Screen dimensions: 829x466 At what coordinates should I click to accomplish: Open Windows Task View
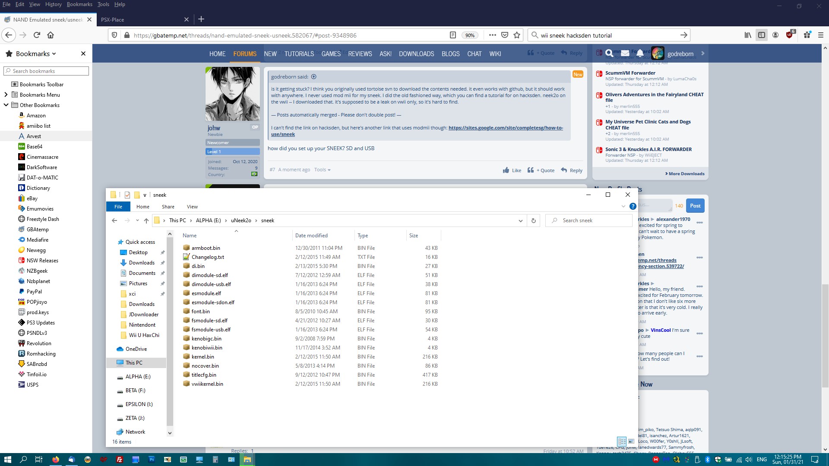click(38, 460)
